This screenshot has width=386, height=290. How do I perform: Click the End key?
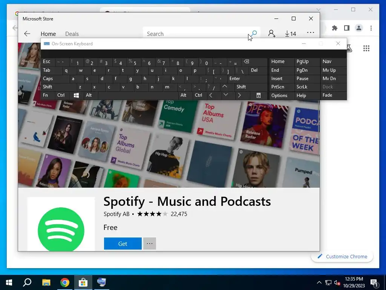(x=282, y=70)
